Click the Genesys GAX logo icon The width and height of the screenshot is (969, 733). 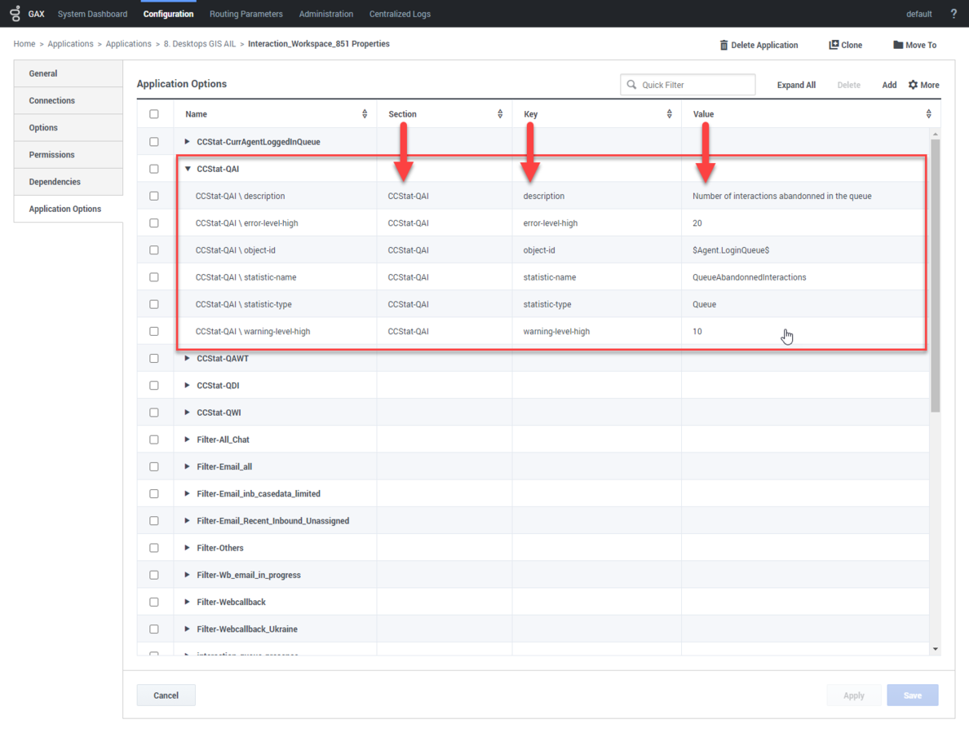(x=15, y=14)
